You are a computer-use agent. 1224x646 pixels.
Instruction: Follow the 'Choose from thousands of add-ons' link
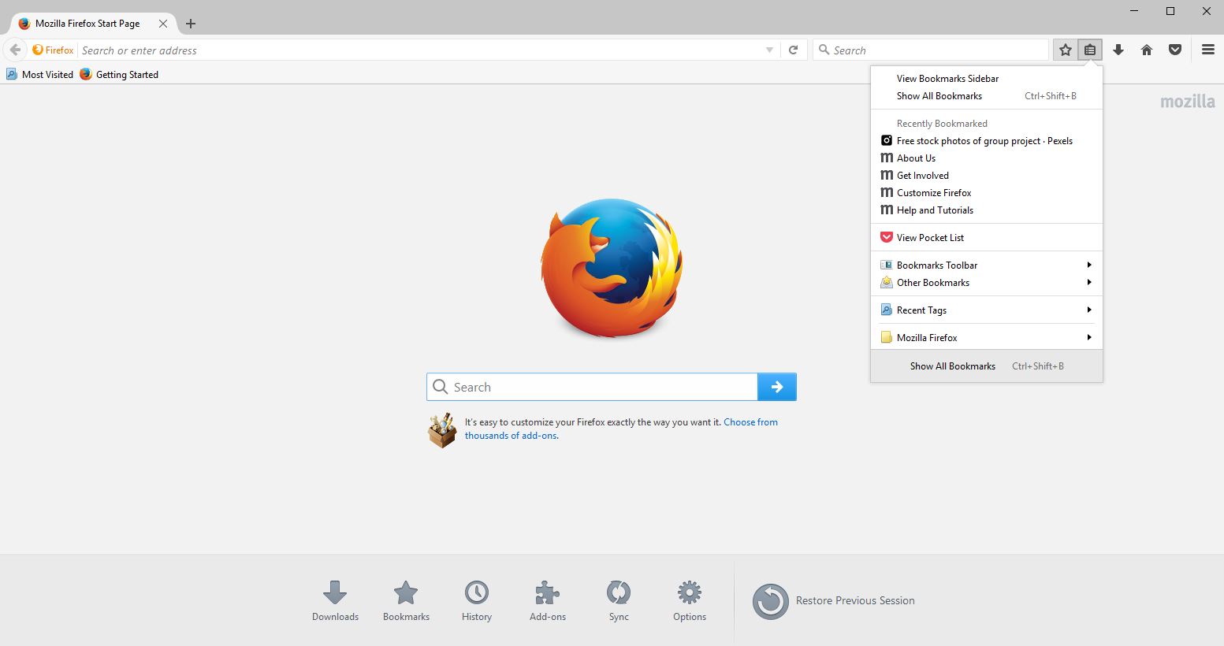(750, 422)
